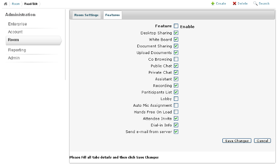The width and height of the screenshot is (279, 167).
Task: Click the green plus Create icon
Action: click(213, 4)
